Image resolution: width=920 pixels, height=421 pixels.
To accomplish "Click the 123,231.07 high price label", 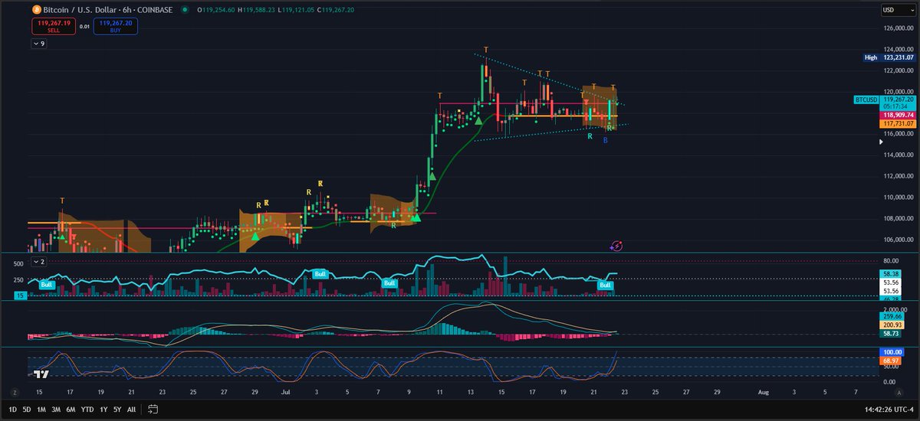I will click(x=897, y=57).
